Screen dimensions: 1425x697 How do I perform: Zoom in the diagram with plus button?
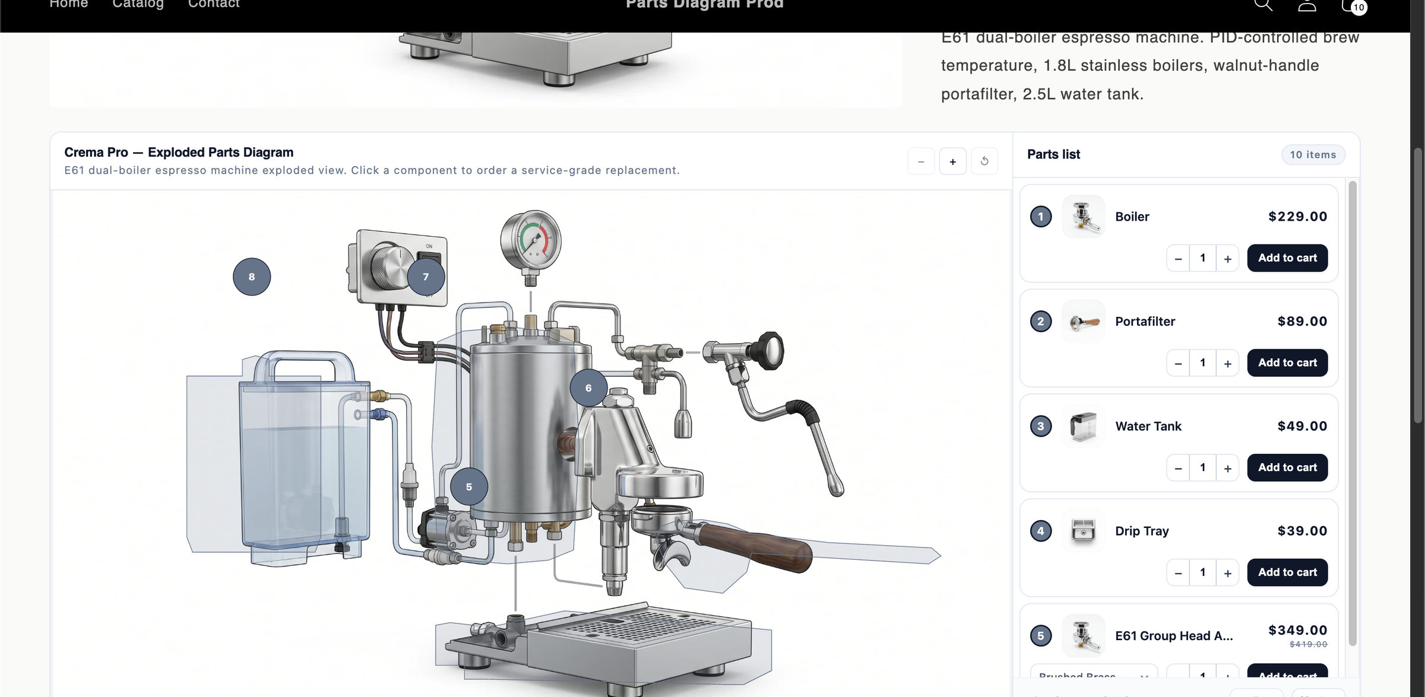click(952, 161)
